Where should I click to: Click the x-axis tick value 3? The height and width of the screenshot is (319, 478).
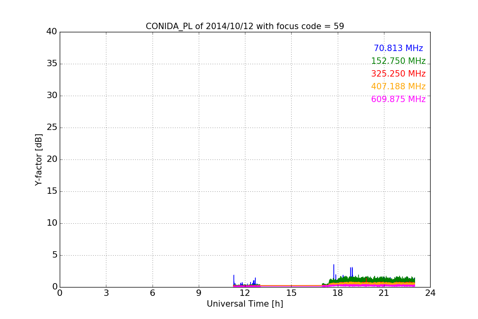point(106,293)
